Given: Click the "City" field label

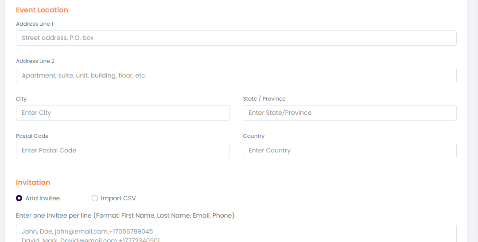Looking at the screenshot, I should coord(21,98).
